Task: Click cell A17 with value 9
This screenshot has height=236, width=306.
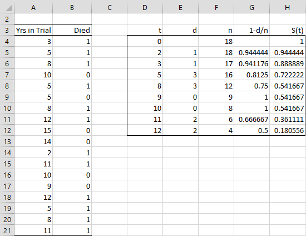Action: [x=33, y=186]
